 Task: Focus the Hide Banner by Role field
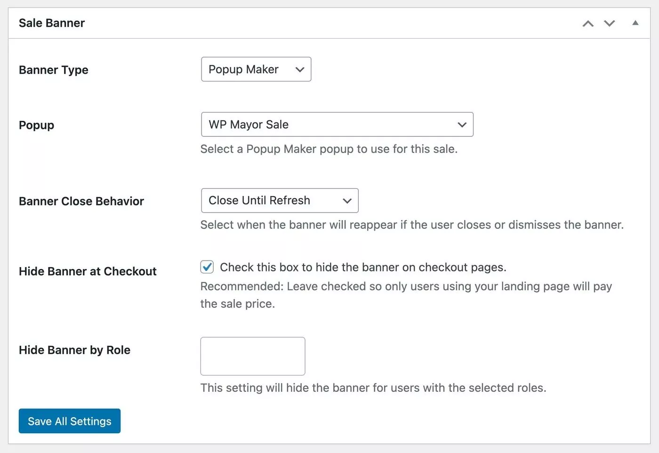click(x=253, y=356)
